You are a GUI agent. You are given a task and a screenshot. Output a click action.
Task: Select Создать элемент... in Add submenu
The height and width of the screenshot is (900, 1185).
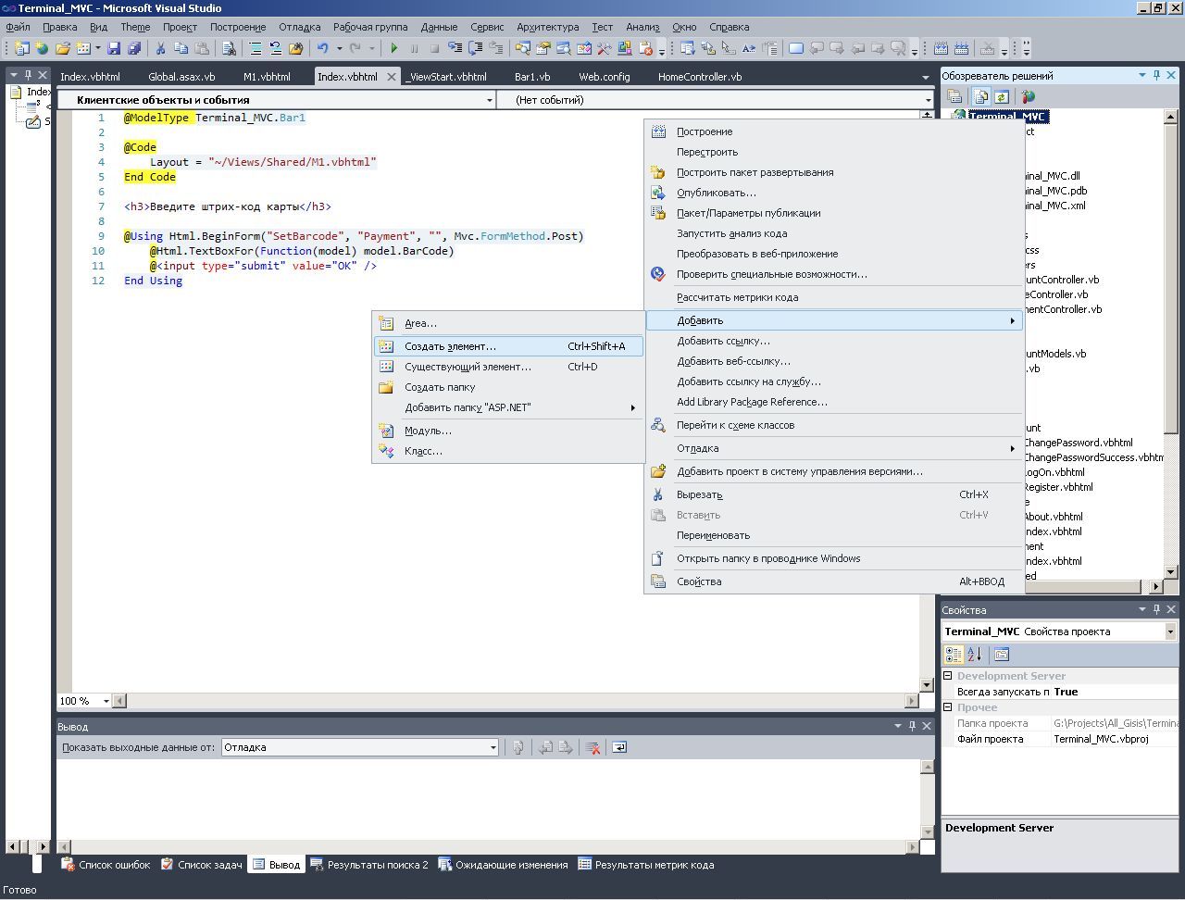tap(508, 346)
